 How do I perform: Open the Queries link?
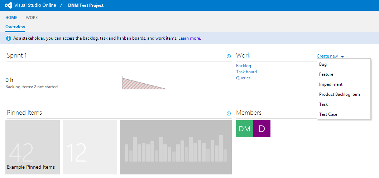pyautogui.click(x=243, y=78)
